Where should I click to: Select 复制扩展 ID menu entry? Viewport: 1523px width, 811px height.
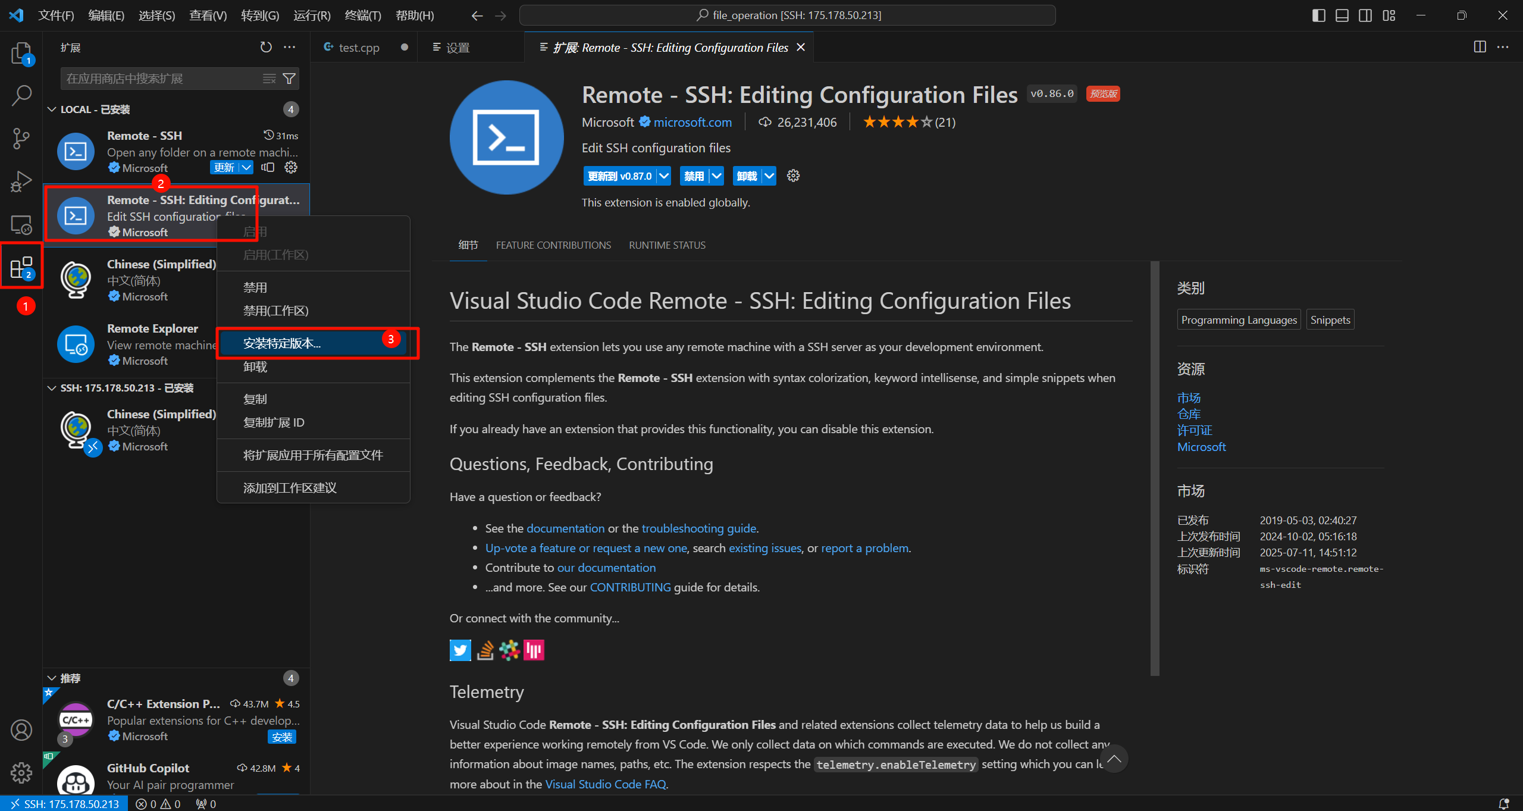[314, 422]
